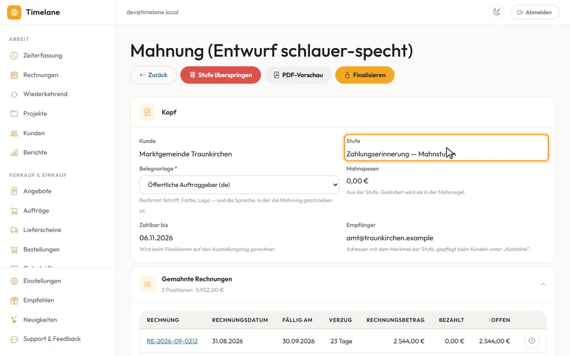The height and width of the screenshot is (356, 570).
Task: Click the gear icon beside Einstellungen
Action: (14, 281)
